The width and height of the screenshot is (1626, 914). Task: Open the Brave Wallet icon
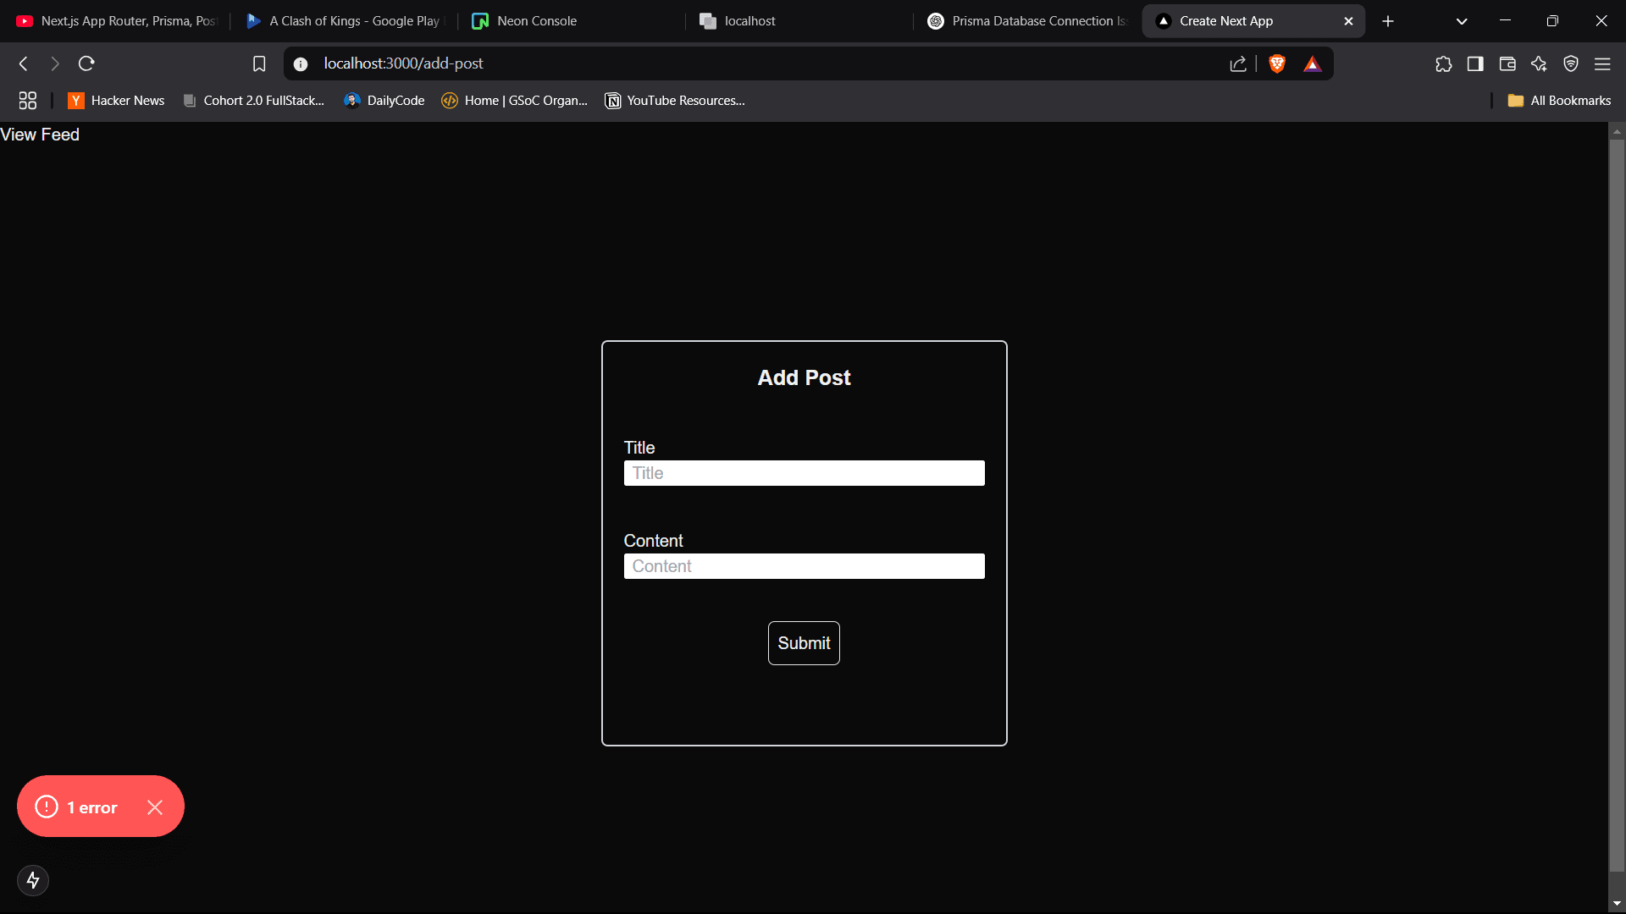(1507, 63)
